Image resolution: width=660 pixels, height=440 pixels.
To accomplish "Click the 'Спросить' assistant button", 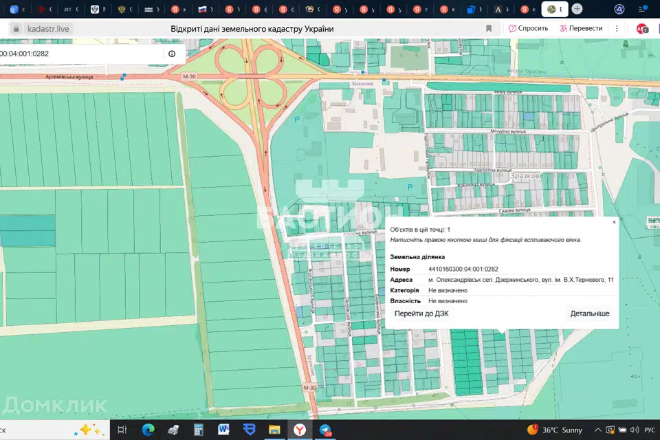I will coord(528,29).
